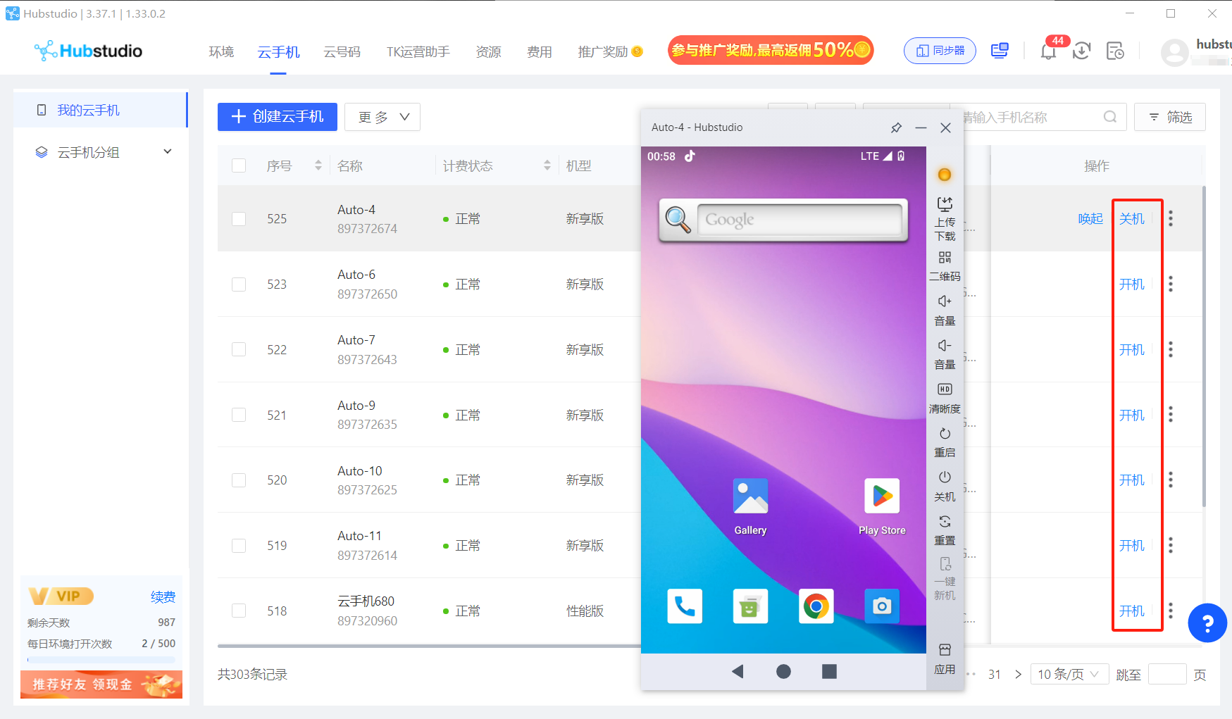Click 开机 link for Auto-6 row

pyautogui.click(x=1131, y=285)
